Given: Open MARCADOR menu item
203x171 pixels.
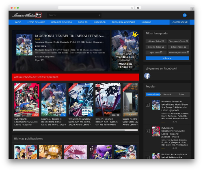Looking at the screenshot, I should pos(99,22).
